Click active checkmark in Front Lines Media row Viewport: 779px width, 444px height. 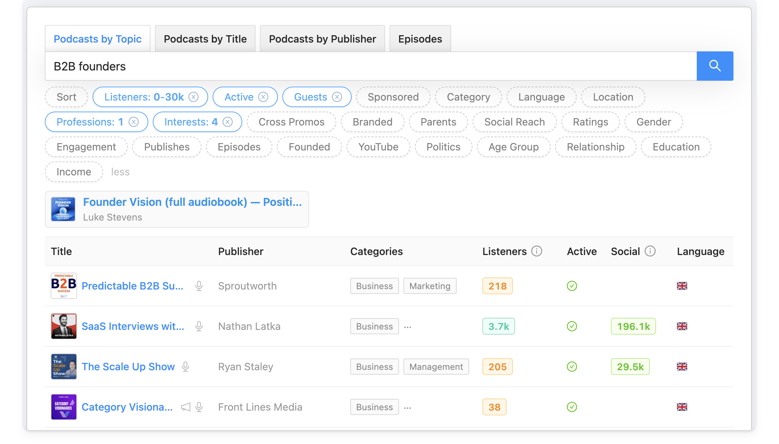click(x=572, y=407)
